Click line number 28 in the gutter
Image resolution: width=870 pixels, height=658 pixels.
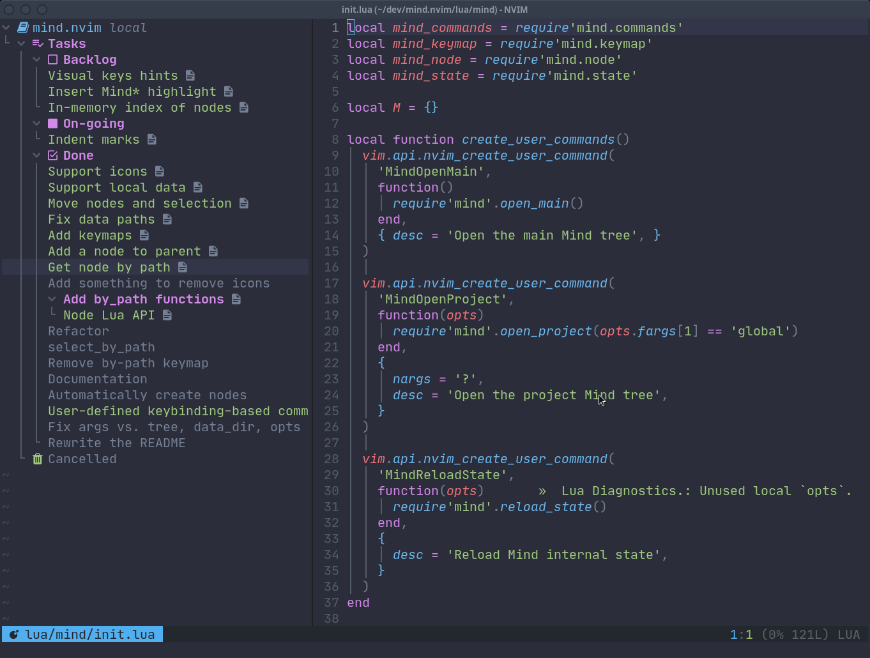point(332,459)
